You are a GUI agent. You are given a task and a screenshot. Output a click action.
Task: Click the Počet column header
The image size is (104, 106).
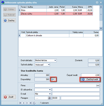tap(62, 7)
